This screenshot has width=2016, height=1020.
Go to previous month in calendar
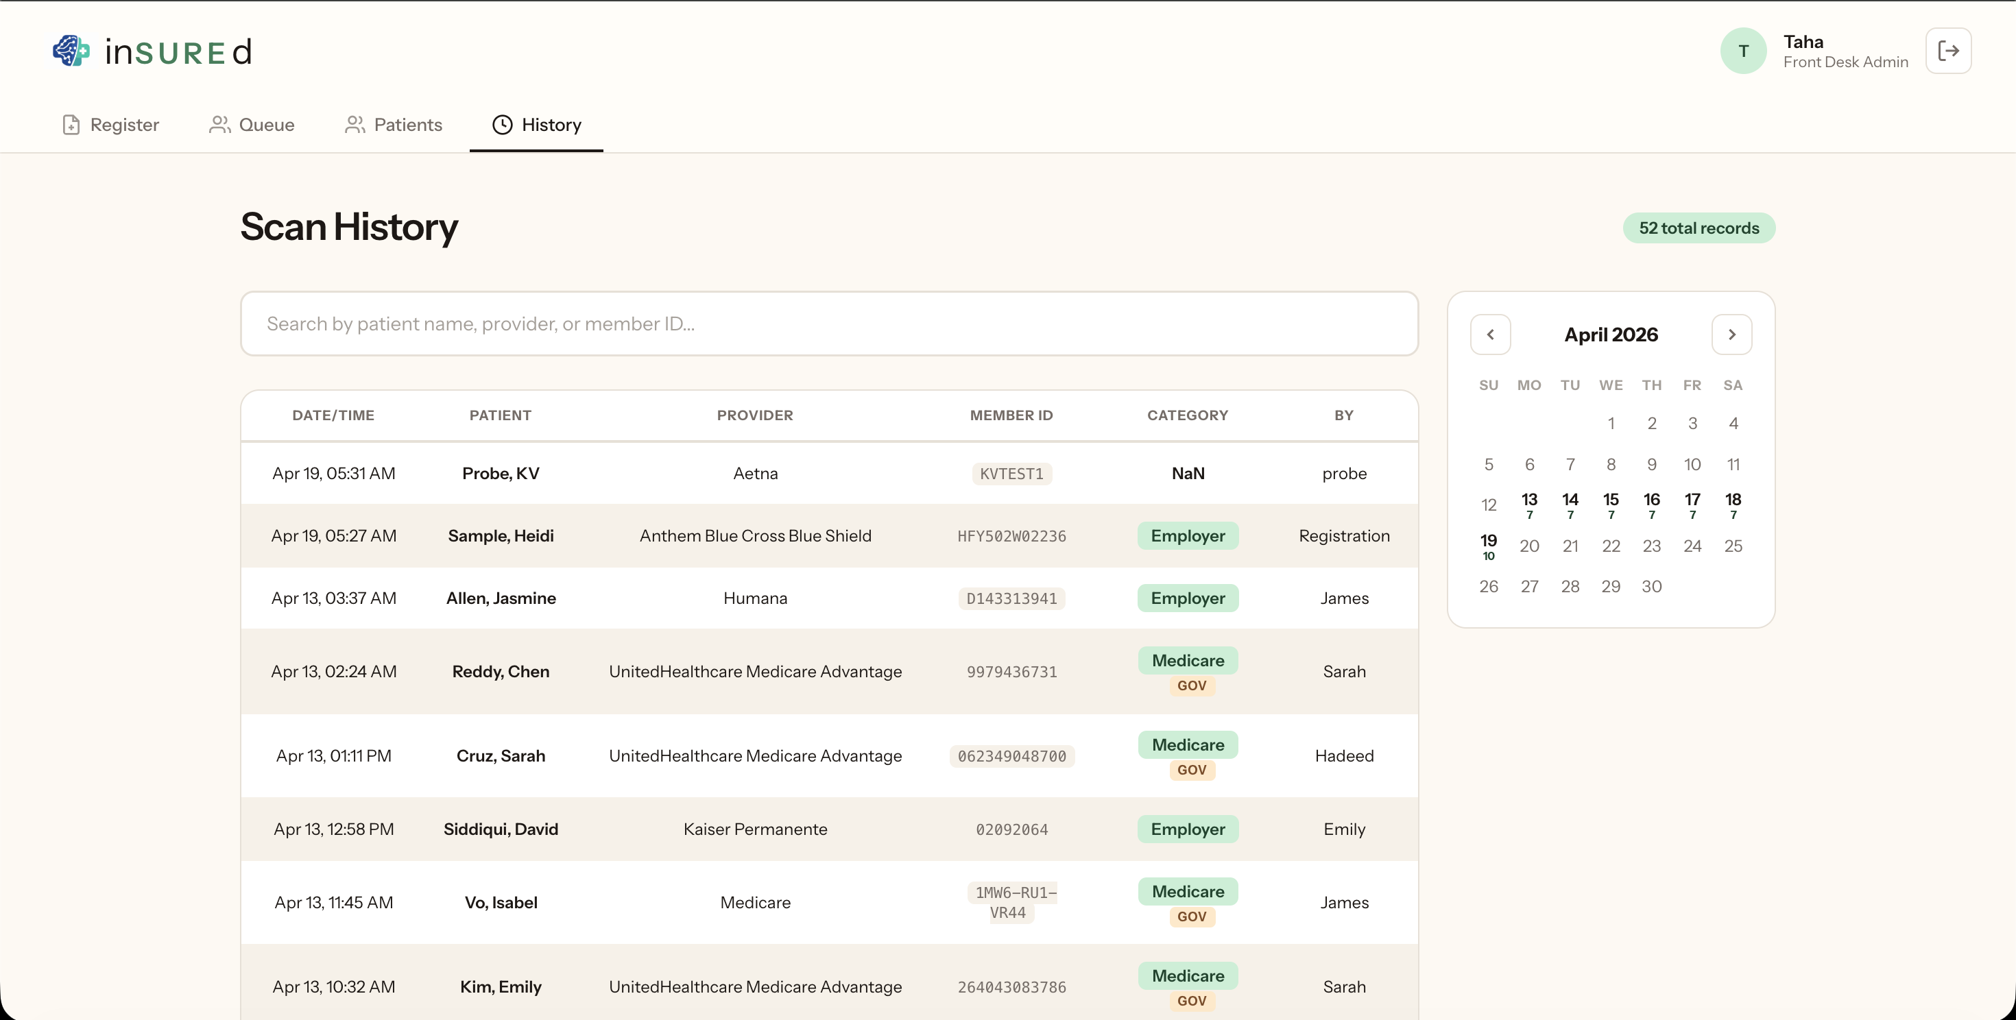(1490, 335)
